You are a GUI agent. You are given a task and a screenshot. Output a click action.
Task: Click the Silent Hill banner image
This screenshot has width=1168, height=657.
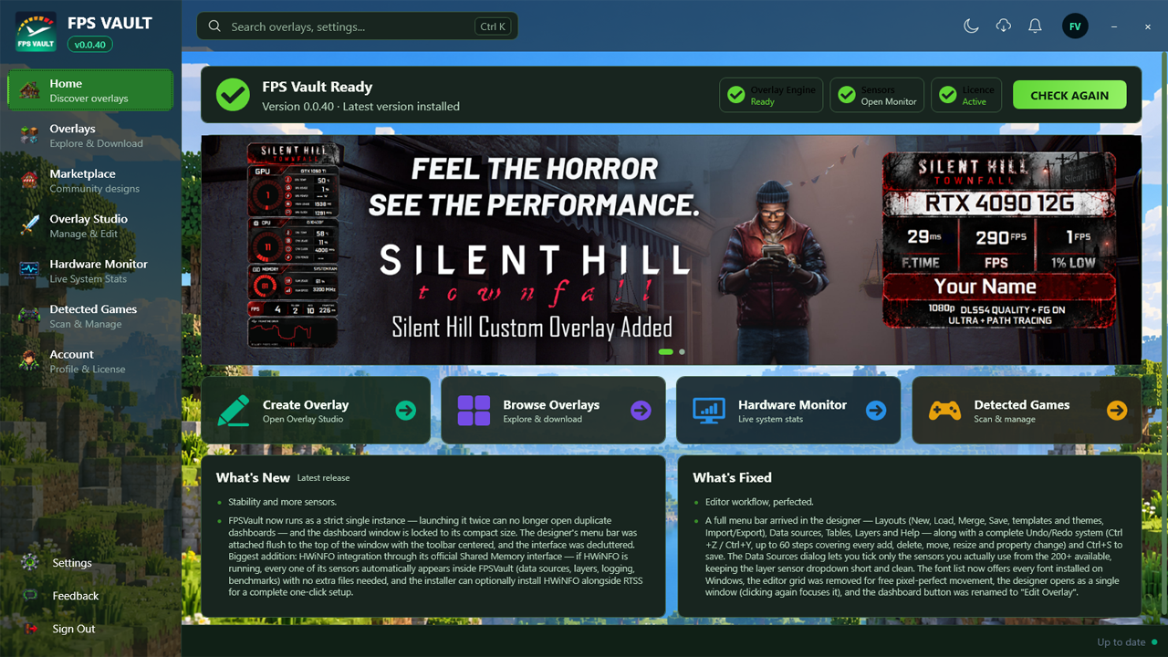coord(671,250)
